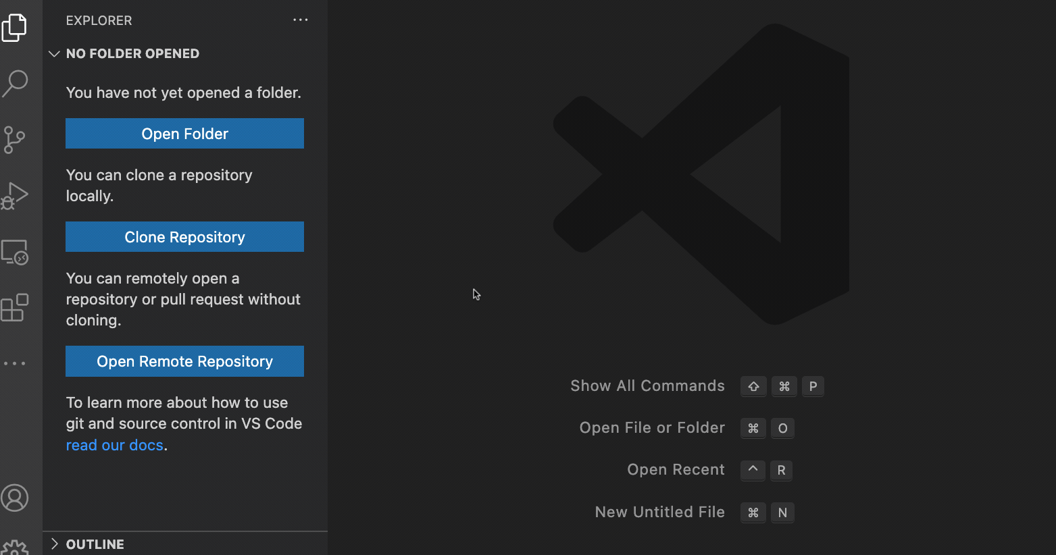Click the Clone Repository button
Image resolution: width=1056 pixels, height=555 pixels.
[x=184, y=237]
